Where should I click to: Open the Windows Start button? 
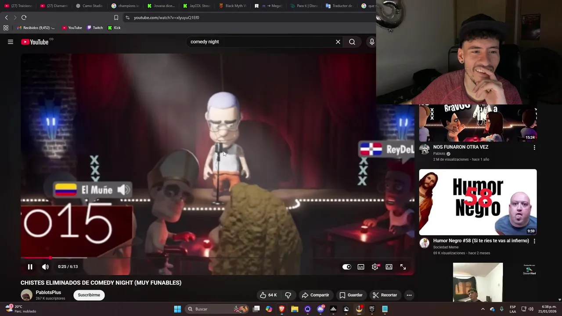[x=177, y=309]
